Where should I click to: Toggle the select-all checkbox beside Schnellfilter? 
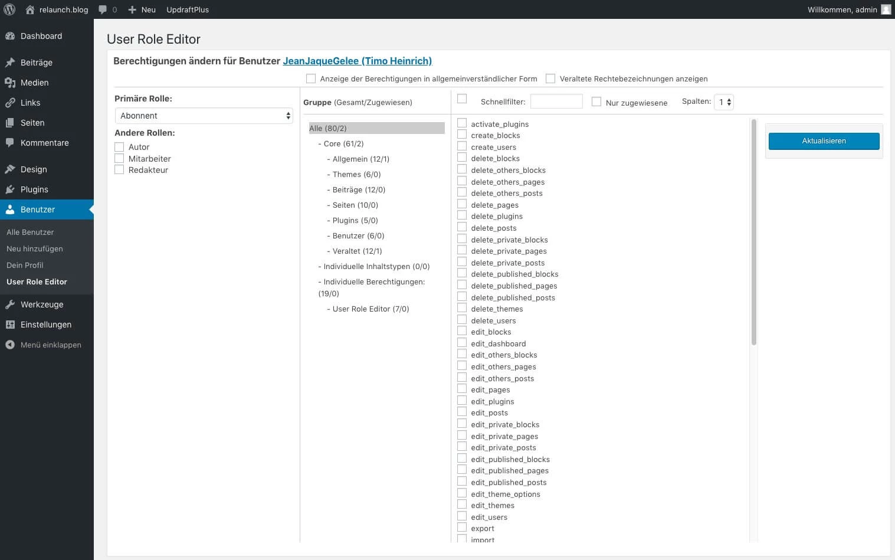[462, 99]
